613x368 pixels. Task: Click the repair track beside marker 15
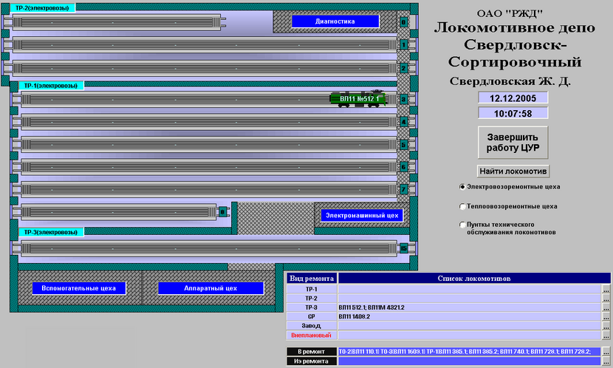click(x=209, y=248)
